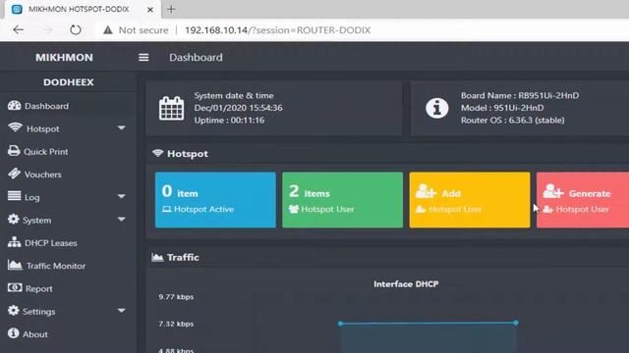
Task: Click the red Generate Hotspot User card
Action: pos(583,200)
